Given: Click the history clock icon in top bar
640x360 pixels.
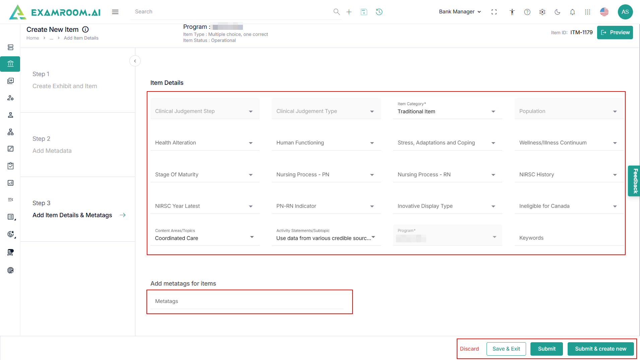Looking at the screenshot, I should [x=379, y=12].
